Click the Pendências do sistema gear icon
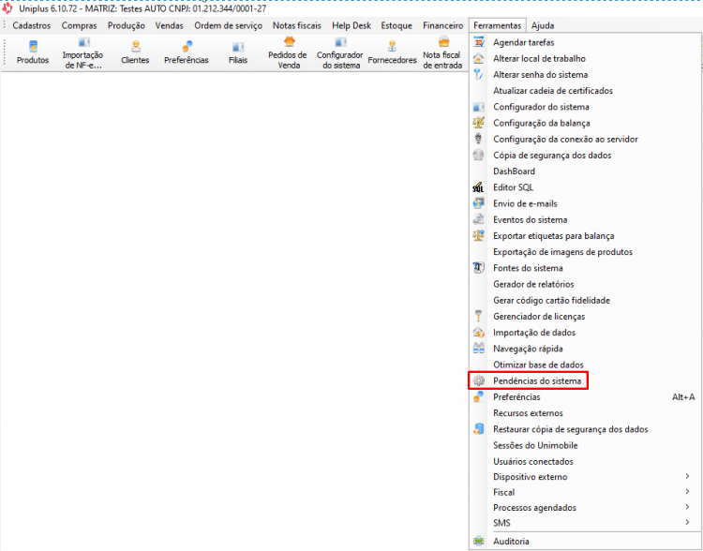 click(479, 380)
